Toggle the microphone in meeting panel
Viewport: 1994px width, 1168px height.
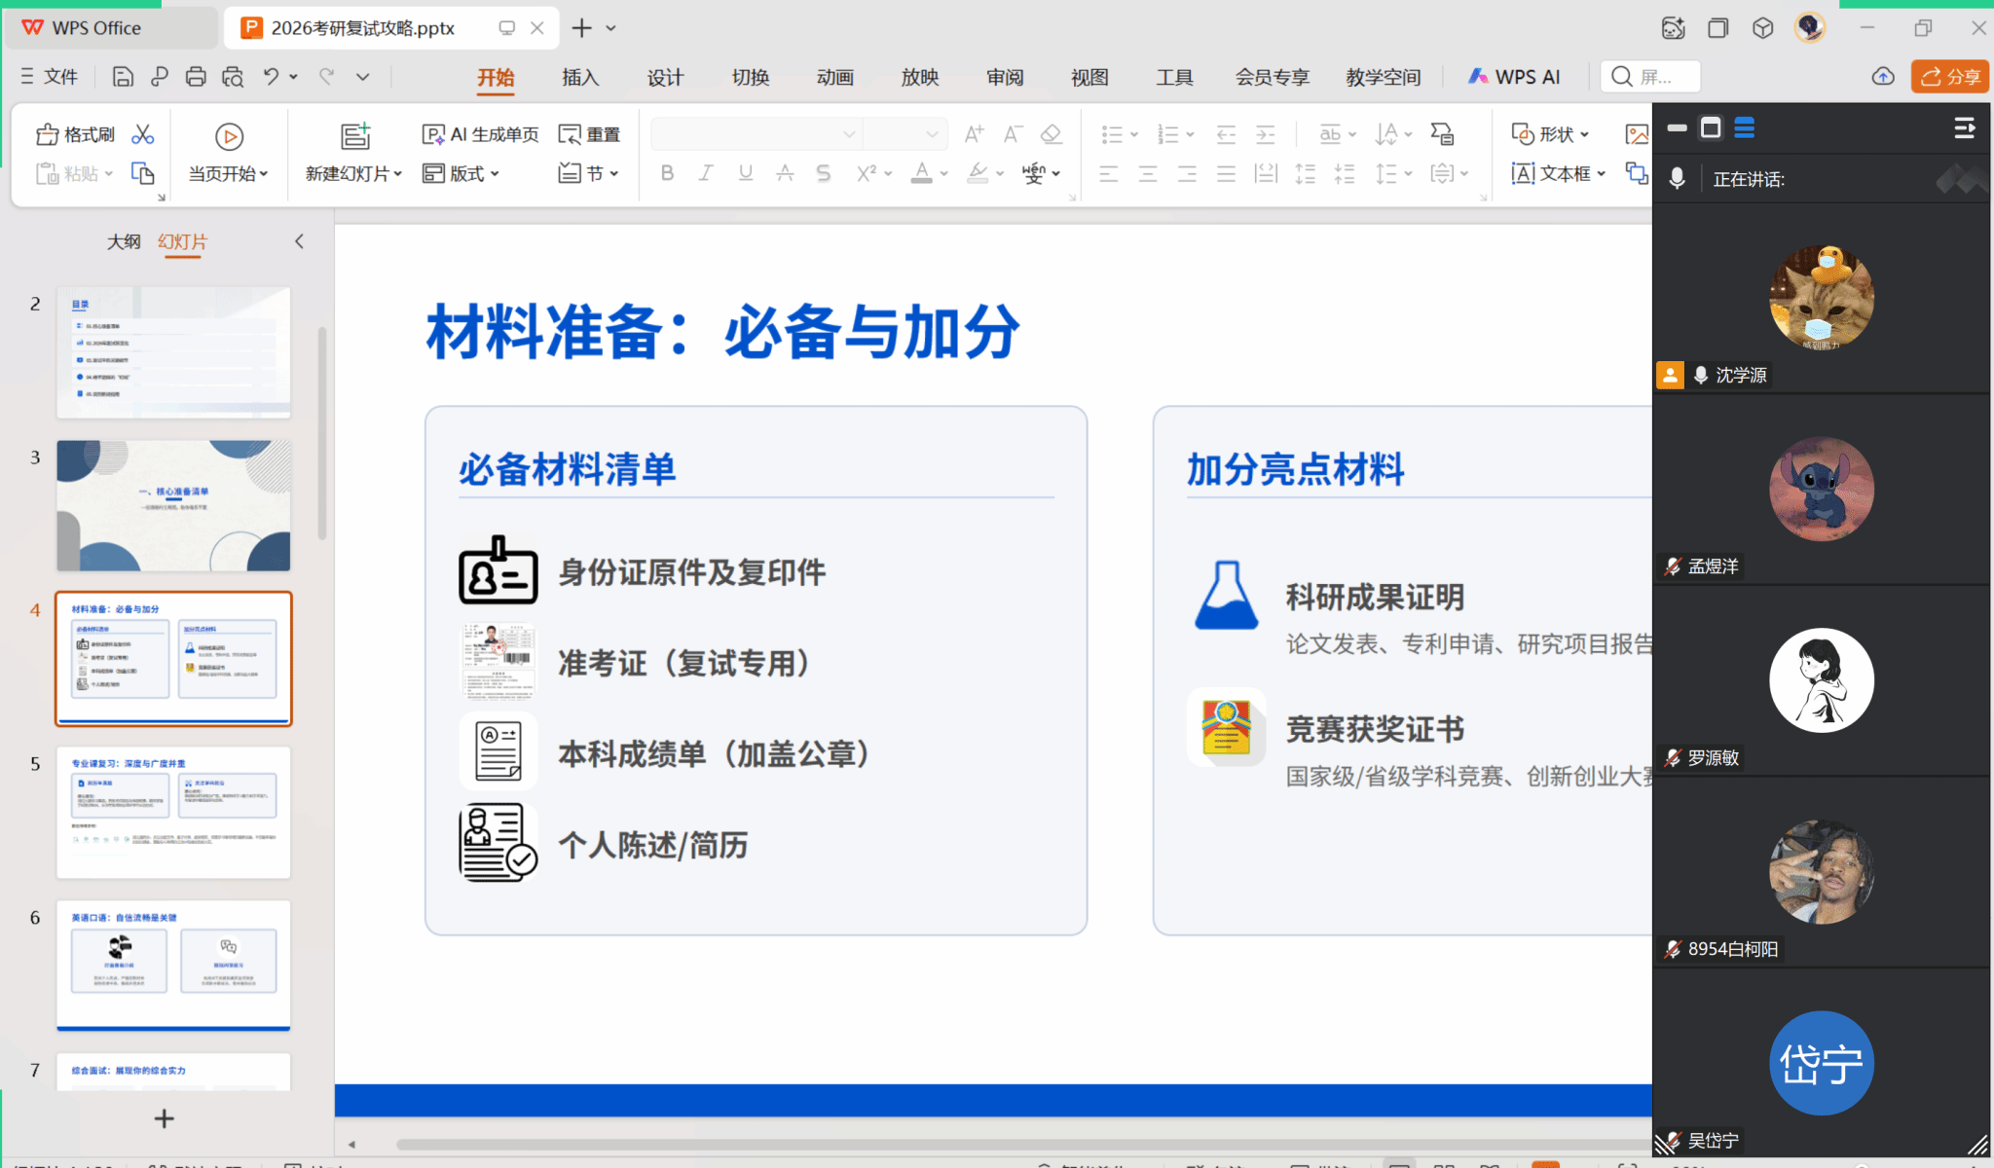1677,179
